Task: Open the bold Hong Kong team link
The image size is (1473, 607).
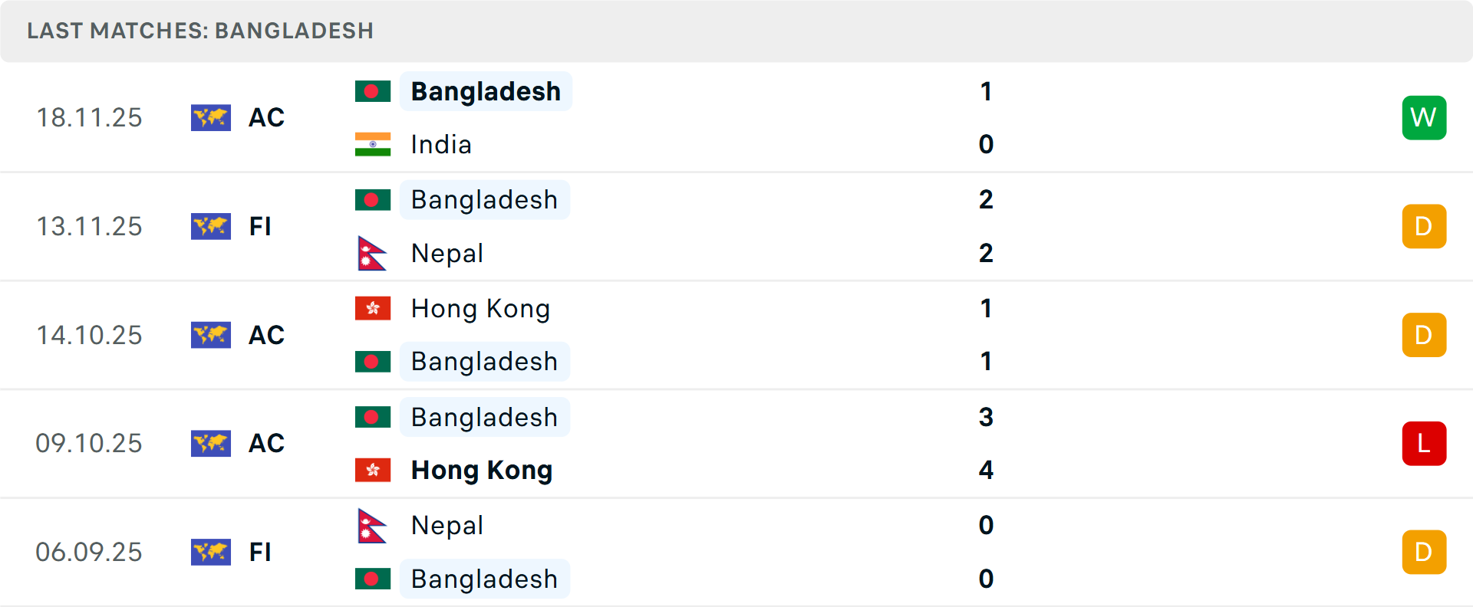Action: [481, 471]
